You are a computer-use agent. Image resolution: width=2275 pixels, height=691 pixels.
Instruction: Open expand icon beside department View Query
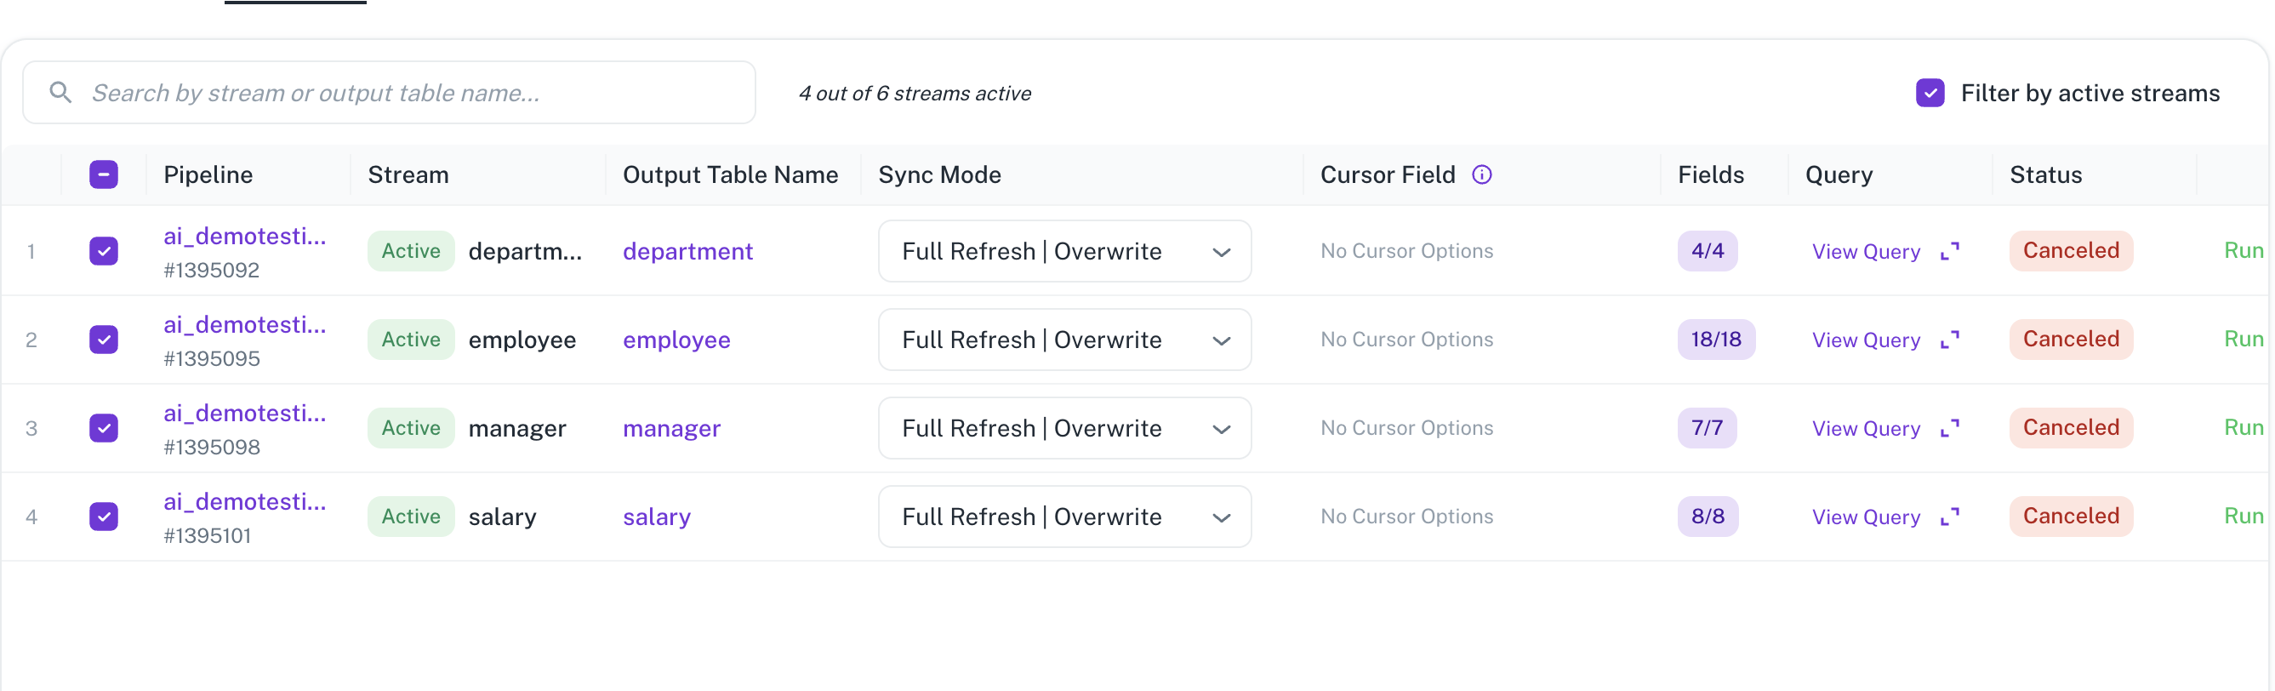pos(1949,252)
